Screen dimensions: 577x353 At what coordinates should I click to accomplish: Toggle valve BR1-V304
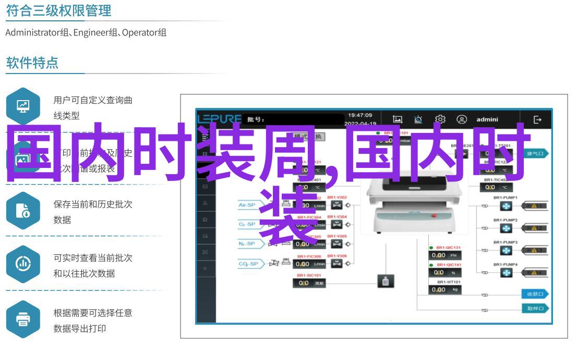[336, 224]
